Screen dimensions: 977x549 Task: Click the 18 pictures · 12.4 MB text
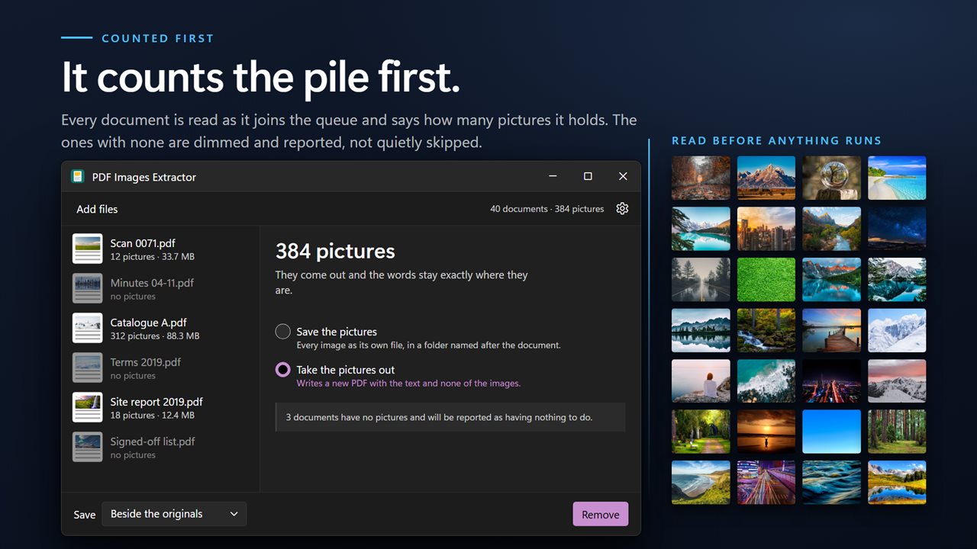pos(153,416)
